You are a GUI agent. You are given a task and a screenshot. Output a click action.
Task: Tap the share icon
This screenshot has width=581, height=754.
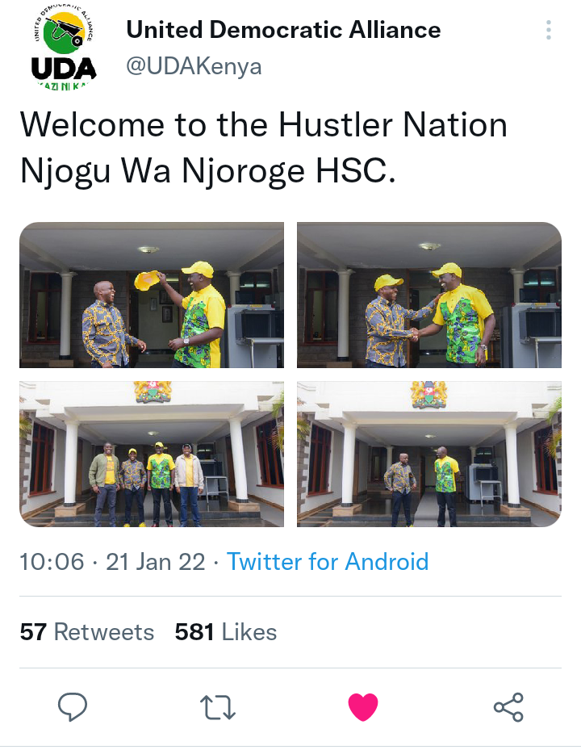tap(508, 707)
